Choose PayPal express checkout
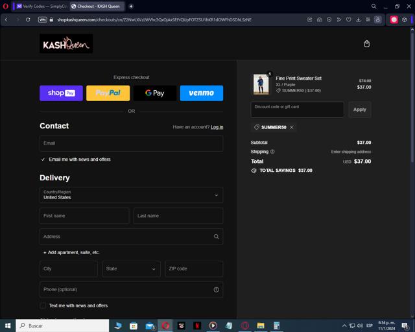415x332 pixels. (108, 93)
